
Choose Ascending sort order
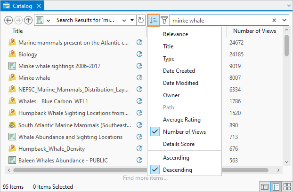pyautogui.click(x=176, y=158)
